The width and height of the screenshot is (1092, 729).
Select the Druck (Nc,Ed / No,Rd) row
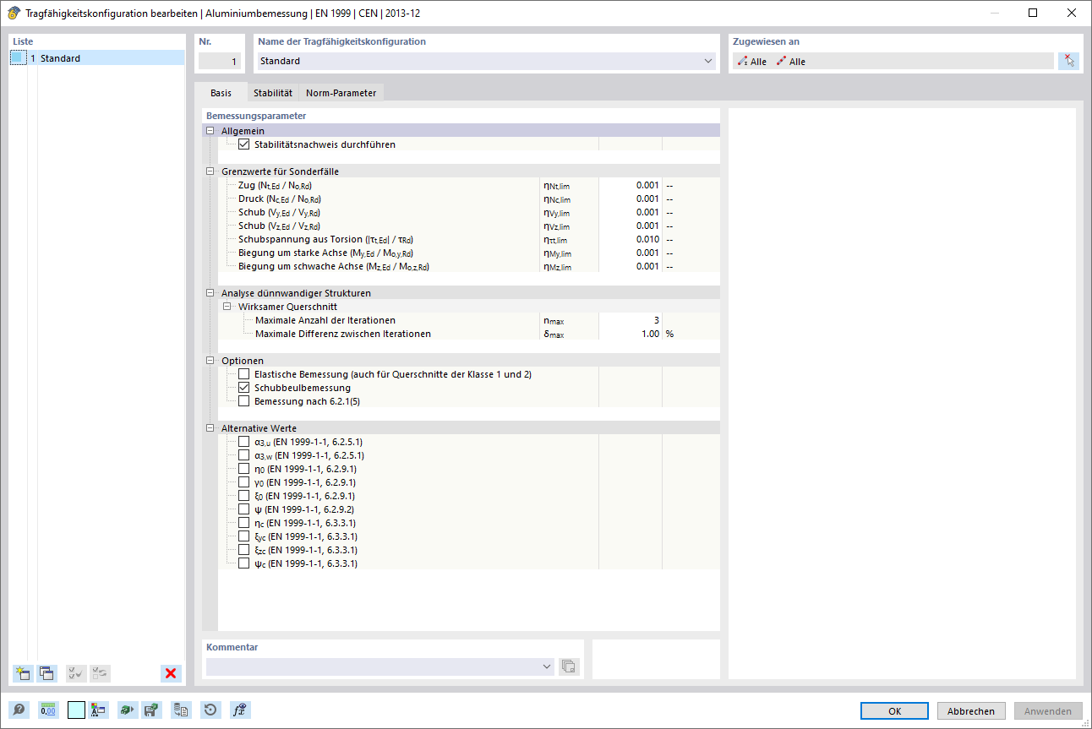point(469,199)
